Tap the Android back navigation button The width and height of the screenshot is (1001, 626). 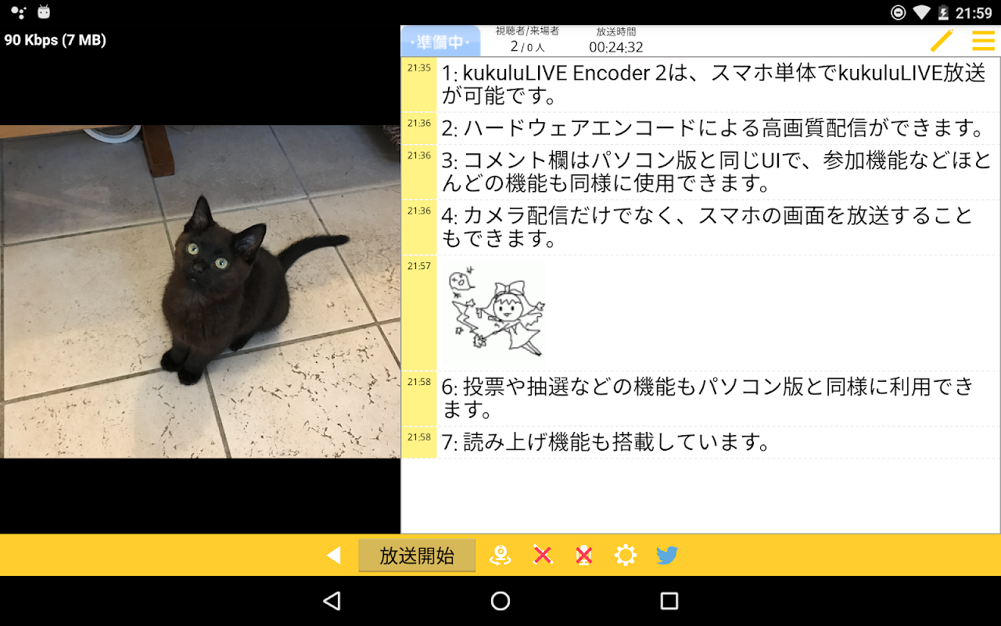click(332, 601)
